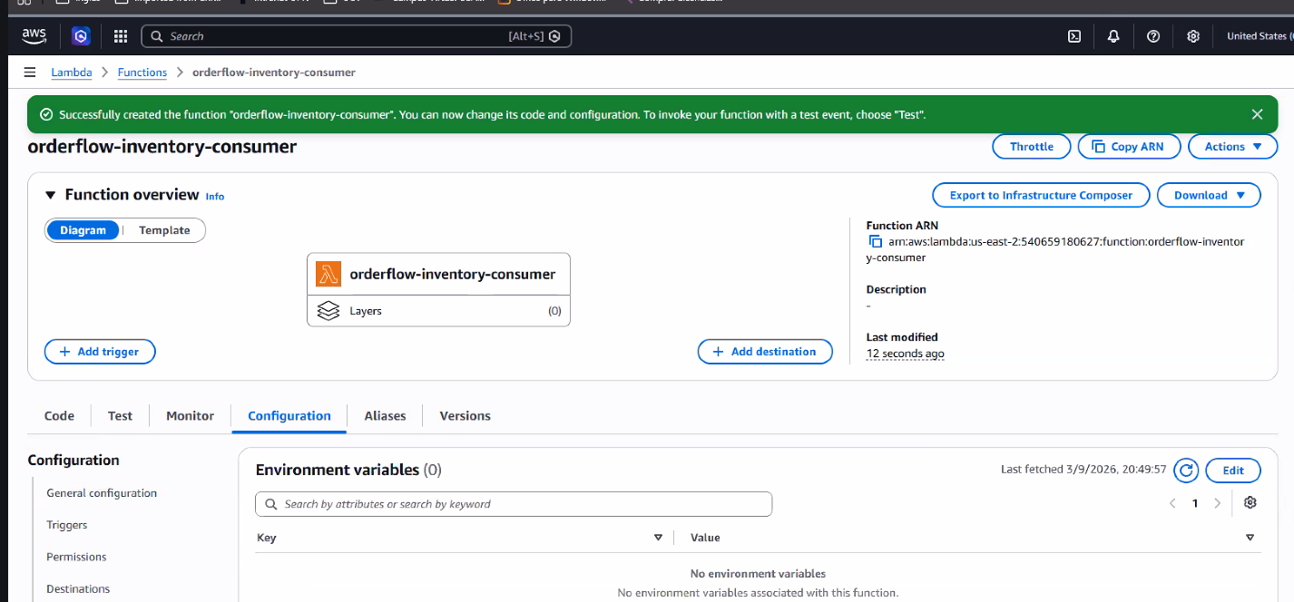
Task: Open the AWS console home logo
Action: tap(34, 36)
